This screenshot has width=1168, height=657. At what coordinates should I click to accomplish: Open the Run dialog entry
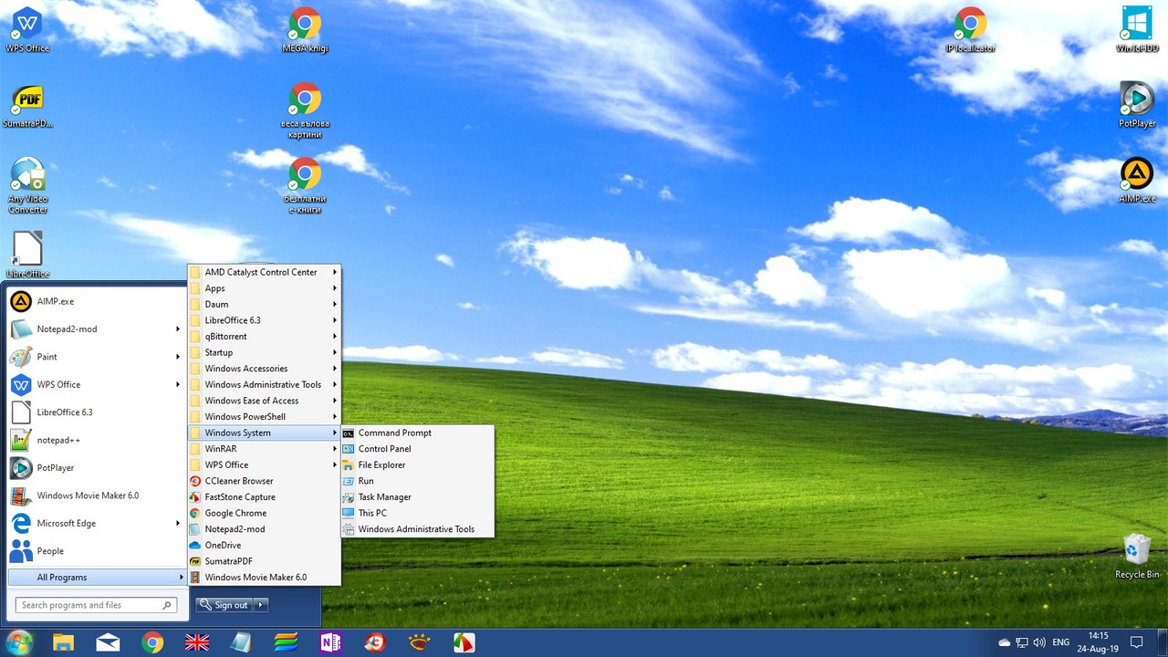(x=417, y=481)
